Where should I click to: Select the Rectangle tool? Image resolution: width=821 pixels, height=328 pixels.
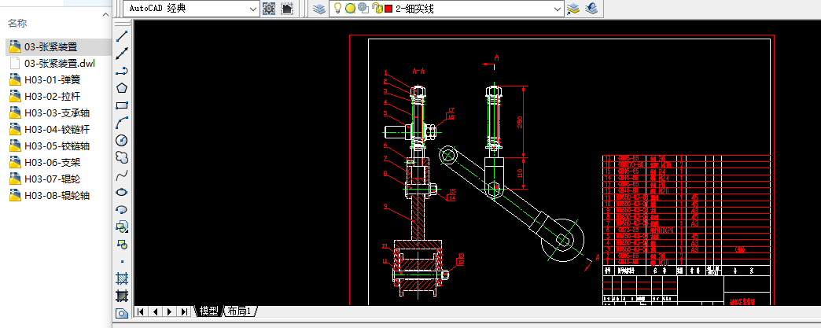[121, 105]
